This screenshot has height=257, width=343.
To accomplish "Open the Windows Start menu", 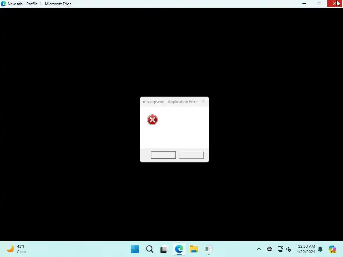I will [x=135, y=249].
